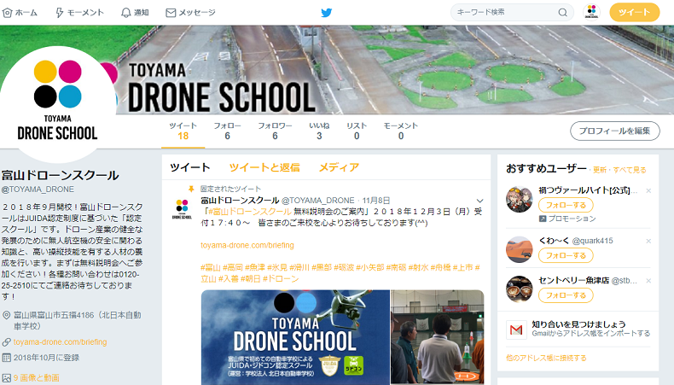Click 固定されたツイート pinned label
Image resolution: width=674 pixels, height=385 pixels.
point(230,189)
